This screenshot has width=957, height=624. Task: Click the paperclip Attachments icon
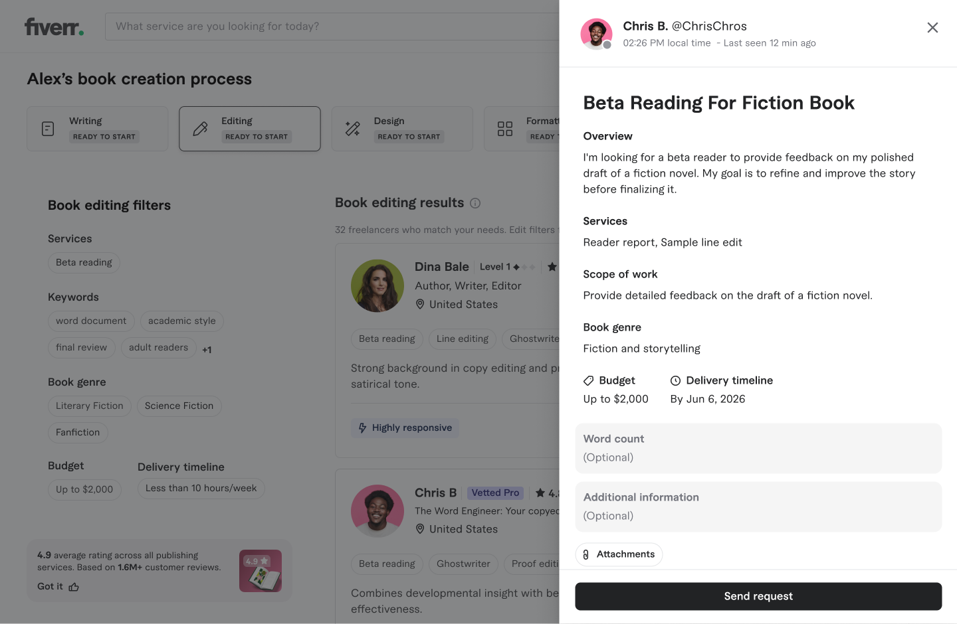click(x=585, y=555)
